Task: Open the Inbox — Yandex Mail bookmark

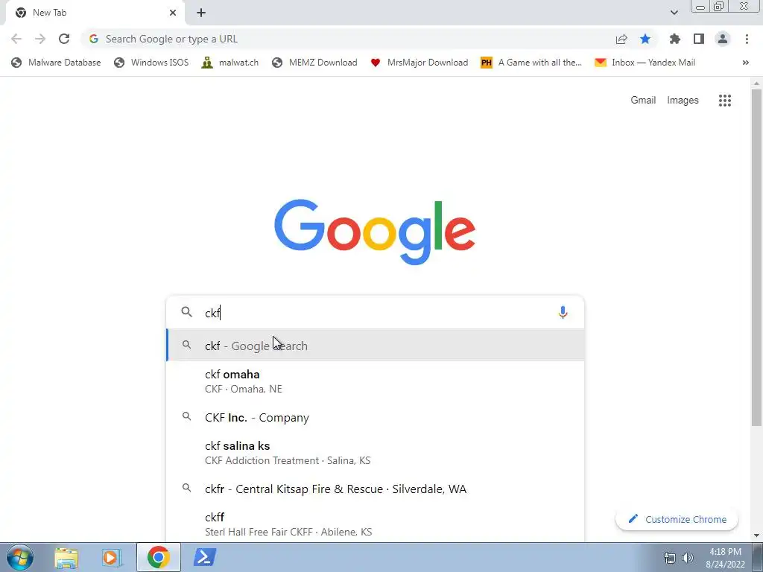Action: [x=645, y=63]
